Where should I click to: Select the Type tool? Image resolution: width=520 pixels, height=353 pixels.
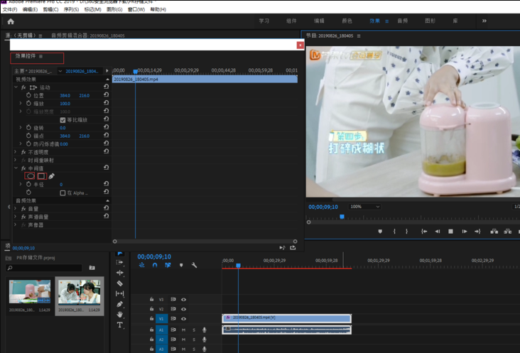pos(120,325)
